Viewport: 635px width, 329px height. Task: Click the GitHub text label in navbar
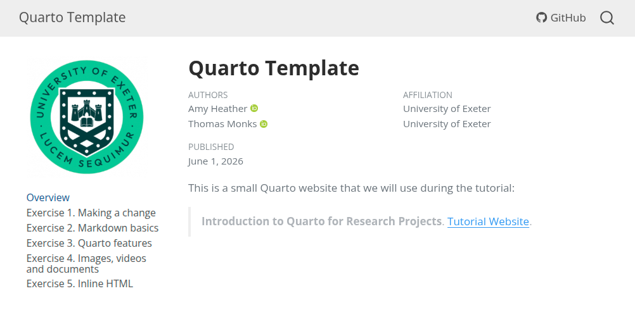(x=568, y=18)
